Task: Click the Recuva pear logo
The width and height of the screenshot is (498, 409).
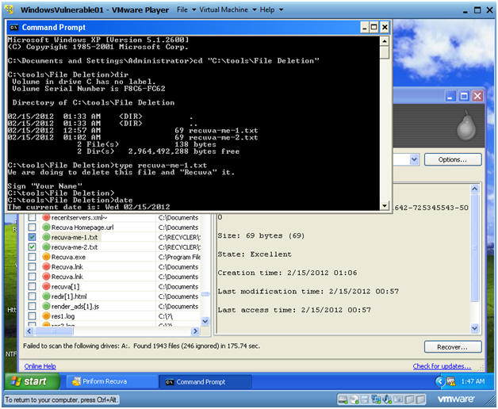Action: [466, 125]
